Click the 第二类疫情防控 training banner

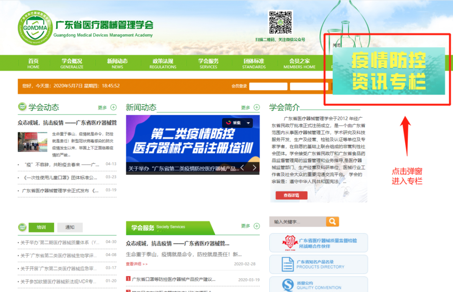click(193, 139)
